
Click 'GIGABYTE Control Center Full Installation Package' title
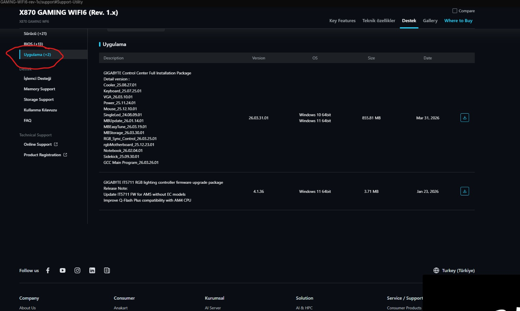(147, 73)
